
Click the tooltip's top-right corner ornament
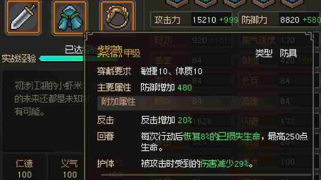[x=309, y=36]
